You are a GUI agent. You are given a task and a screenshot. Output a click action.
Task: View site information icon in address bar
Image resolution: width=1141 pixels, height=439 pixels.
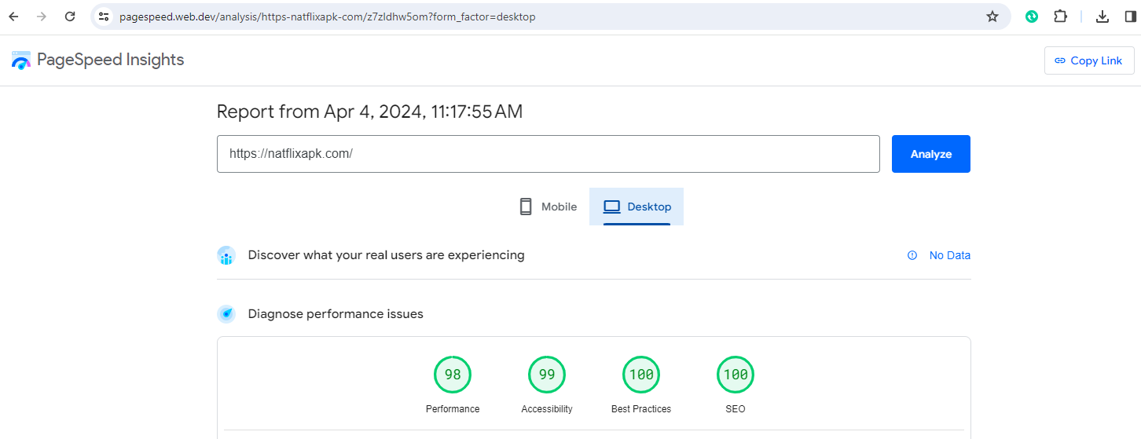[x=104, y=16]
